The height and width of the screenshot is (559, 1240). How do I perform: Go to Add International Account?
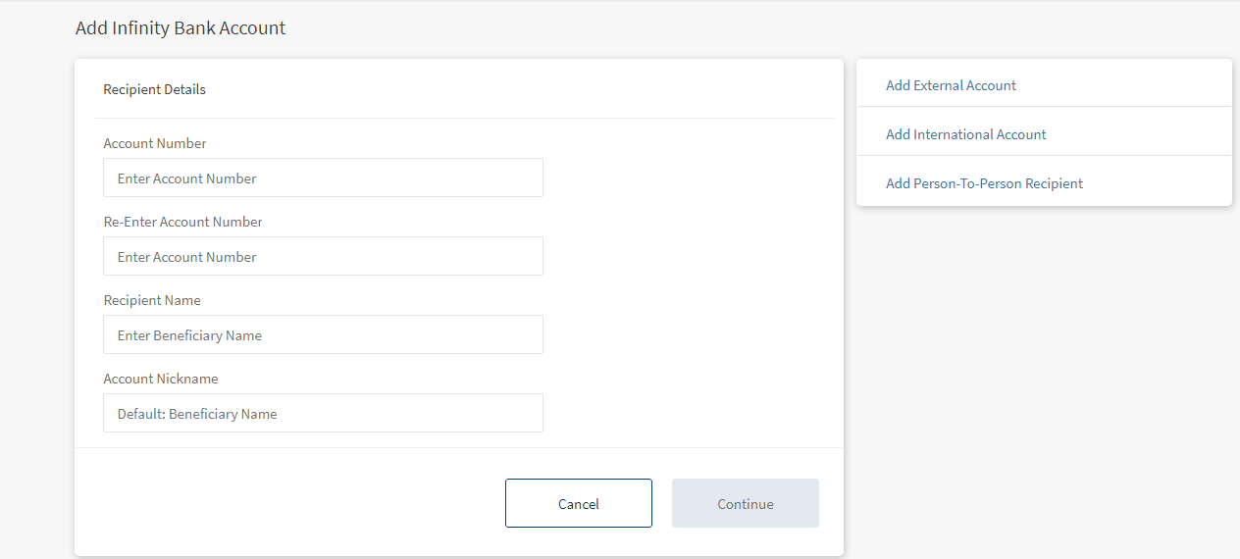pos(965,134)
